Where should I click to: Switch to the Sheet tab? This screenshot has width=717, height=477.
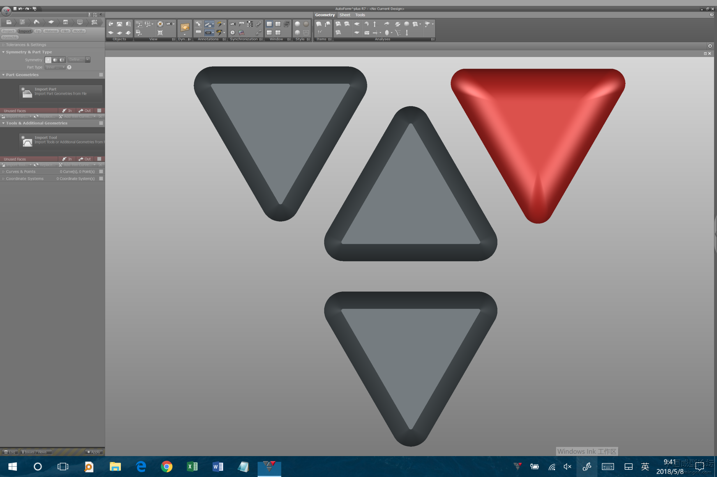point(345,15)
